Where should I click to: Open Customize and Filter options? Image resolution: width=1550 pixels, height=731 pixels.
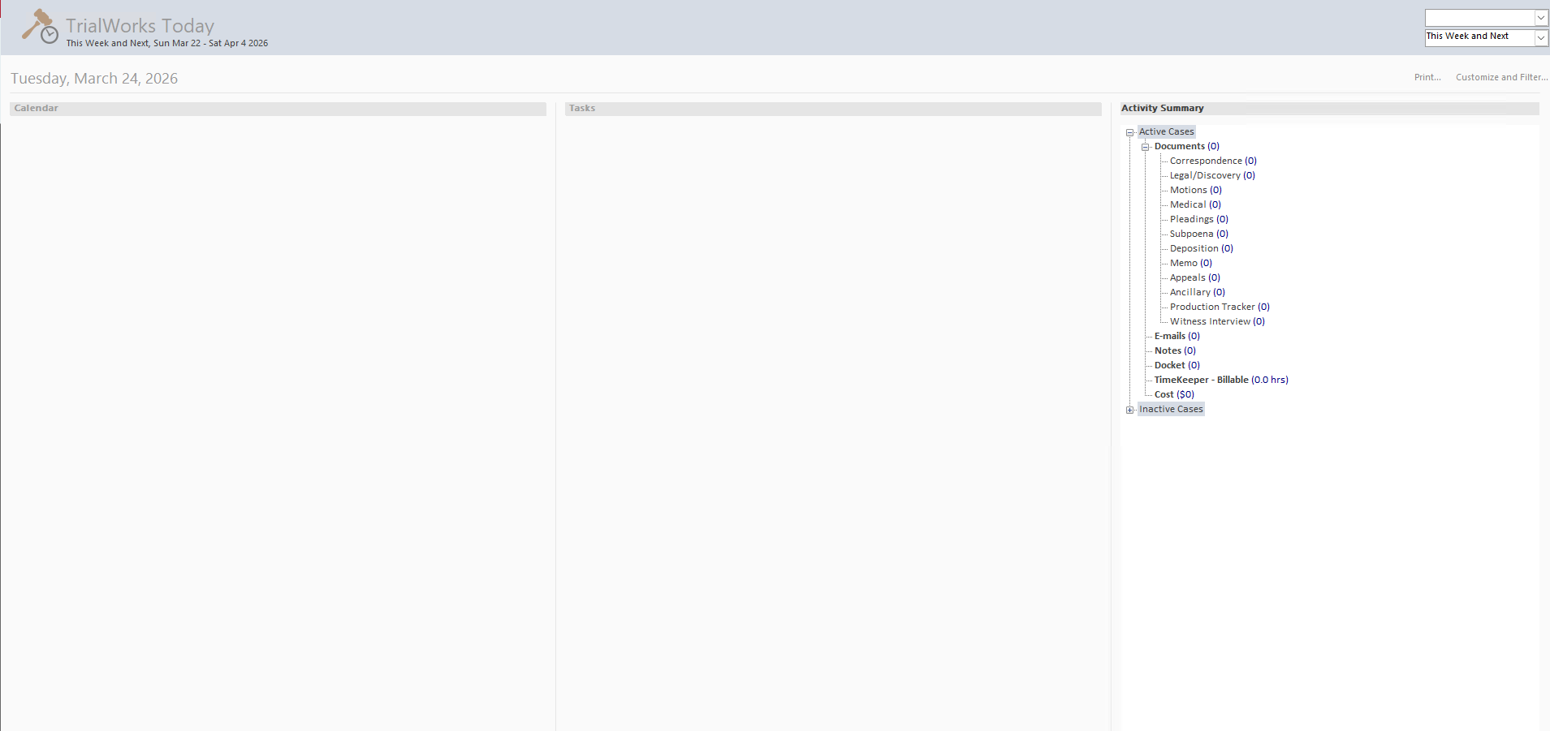1500,77
